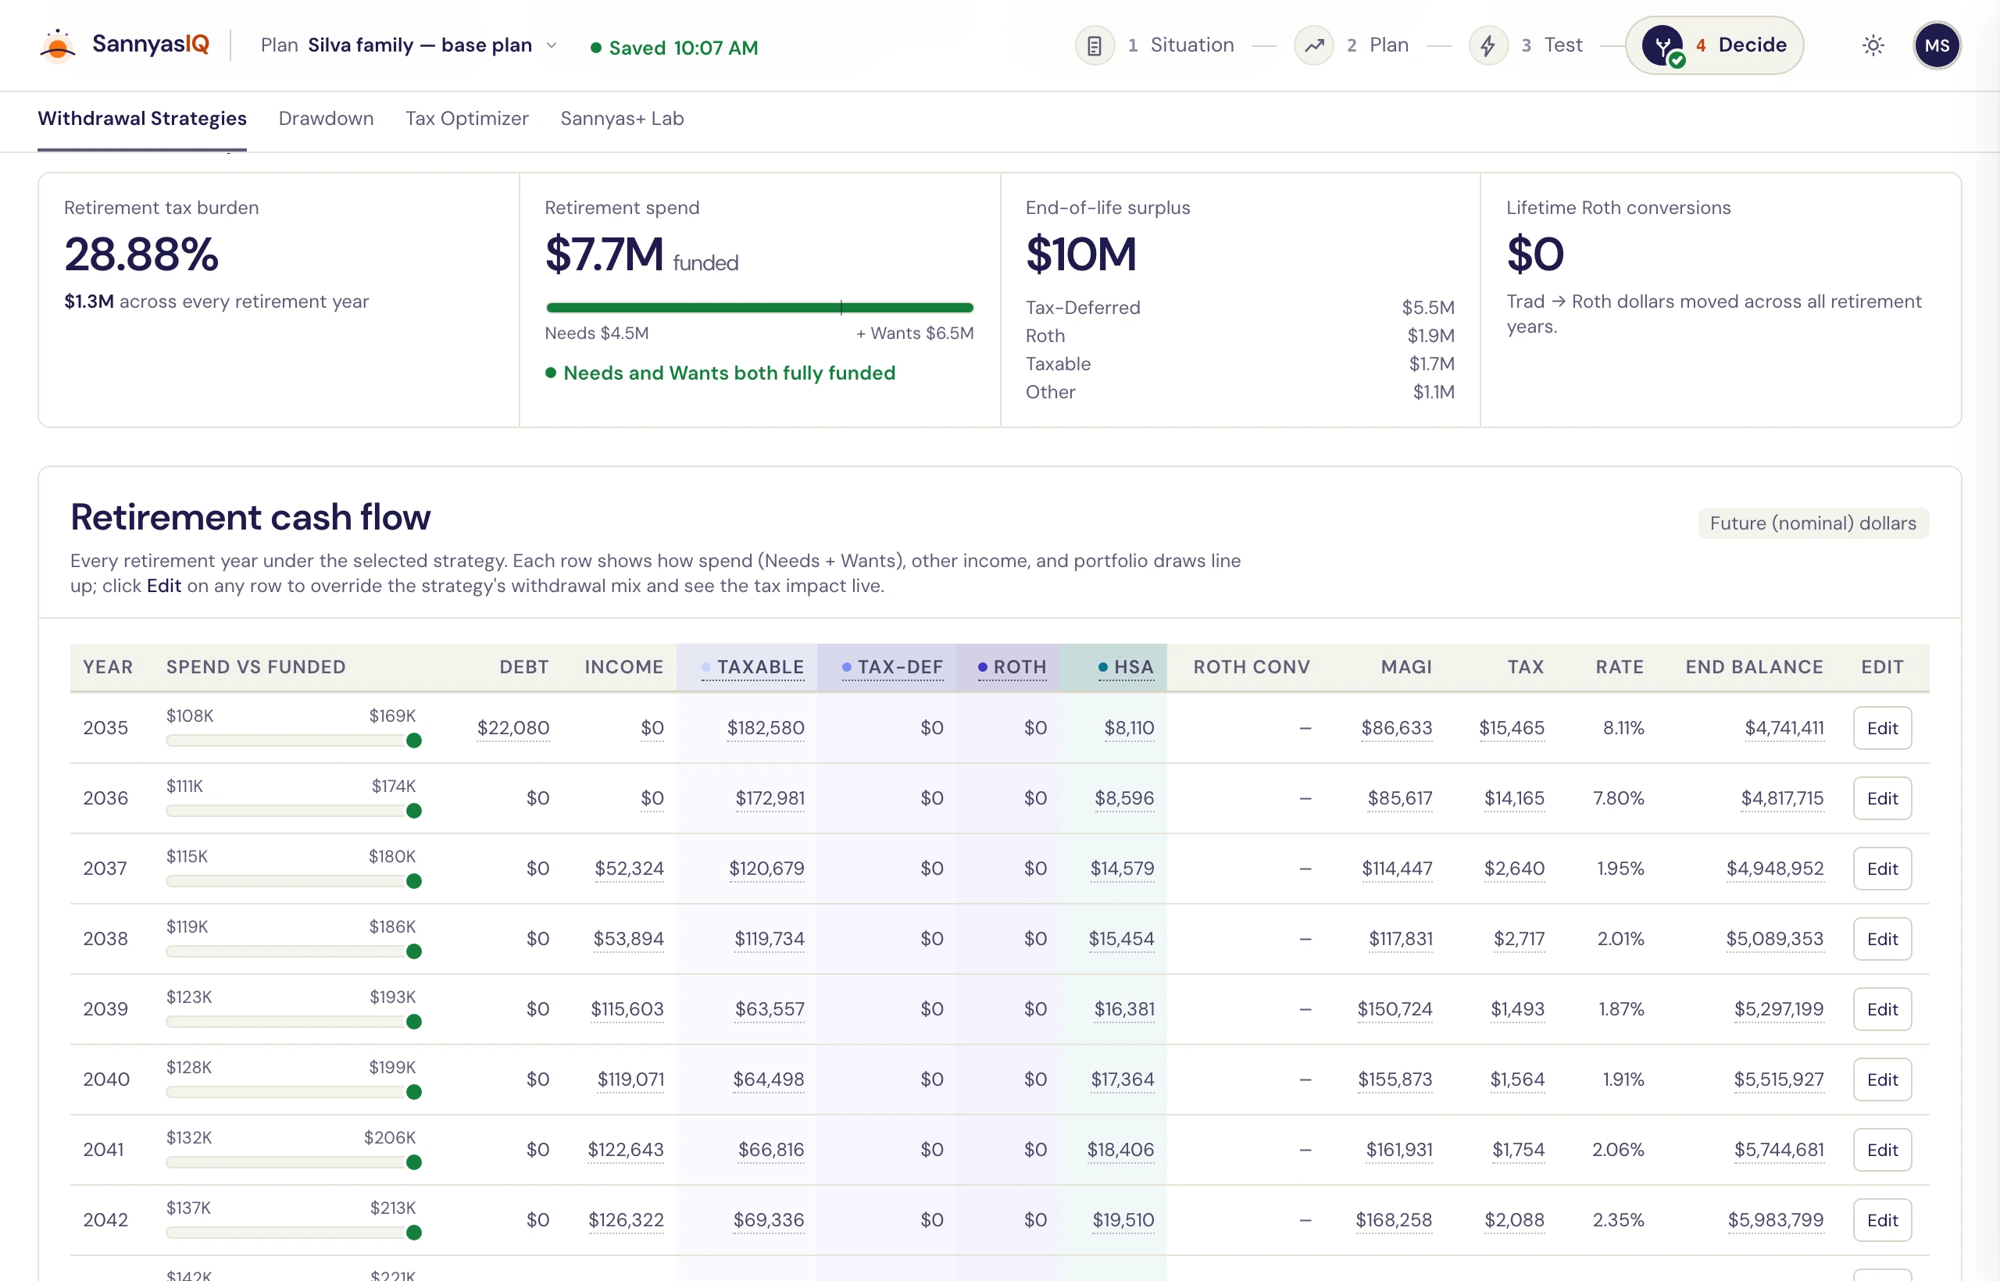Click the 2042 spend vs funded bar
This screenshot has width=2000, height=1281.
click(x=293, y=1233)
